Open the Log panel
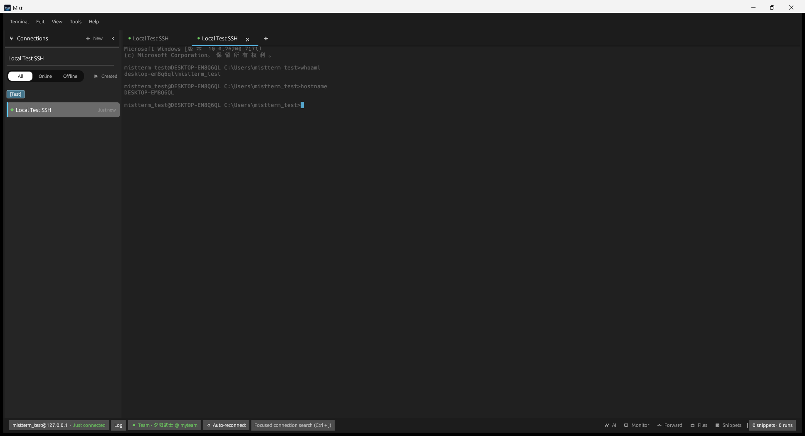805x436 pixels. 119,425
